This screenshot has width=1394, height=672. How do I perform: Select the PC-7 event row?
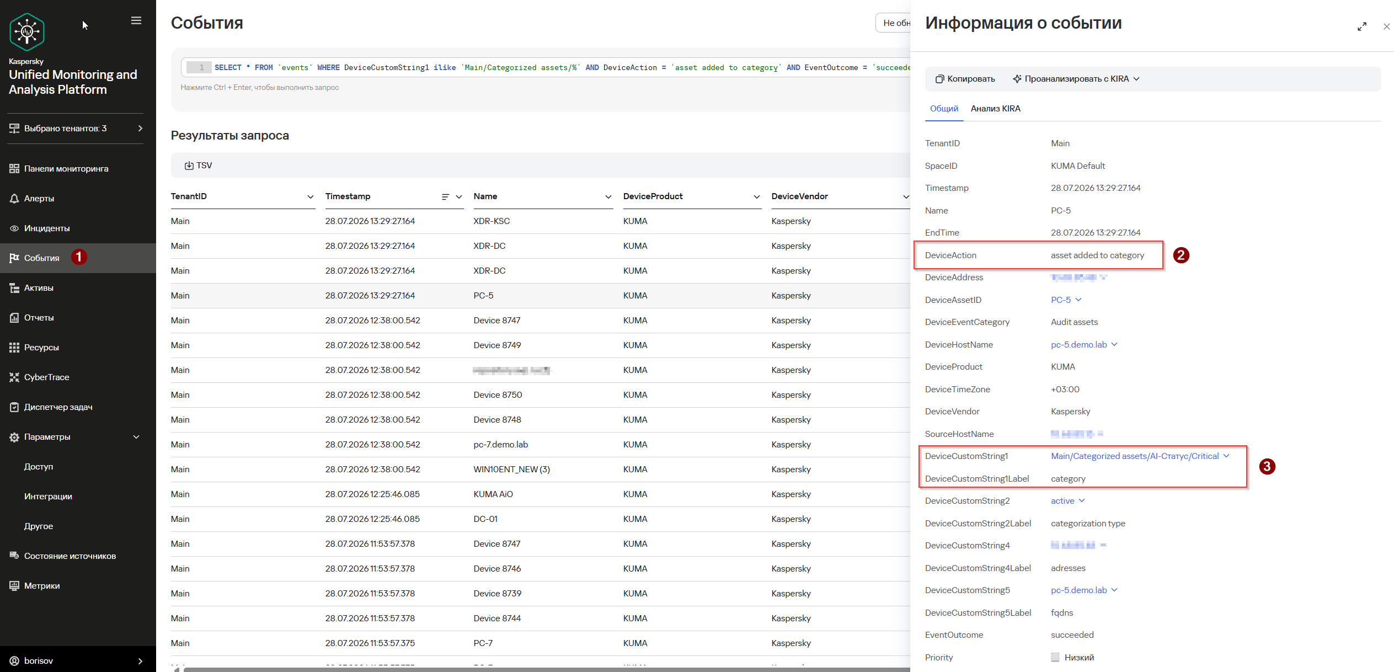[540, 643]
